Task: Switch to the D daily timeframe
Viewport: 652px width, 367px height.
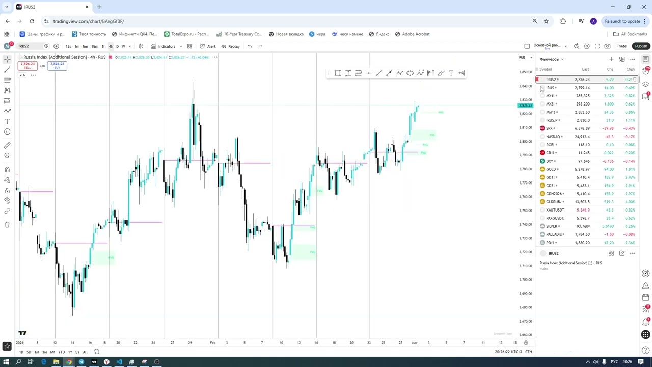Action: click(x=117, y=46)
